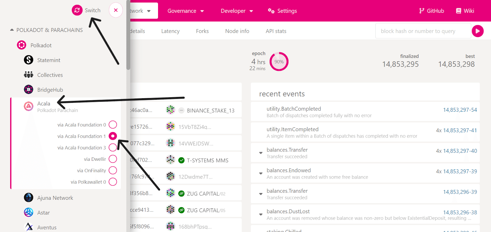Click the Switch button label
Screen dimensions: 491x232
tap(93, 10)
